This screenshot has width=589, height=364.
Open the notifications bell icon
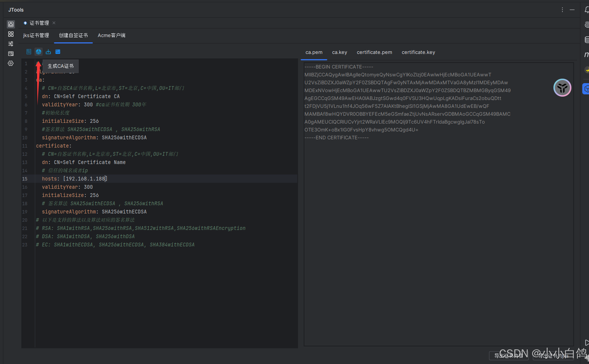point(586,10)
